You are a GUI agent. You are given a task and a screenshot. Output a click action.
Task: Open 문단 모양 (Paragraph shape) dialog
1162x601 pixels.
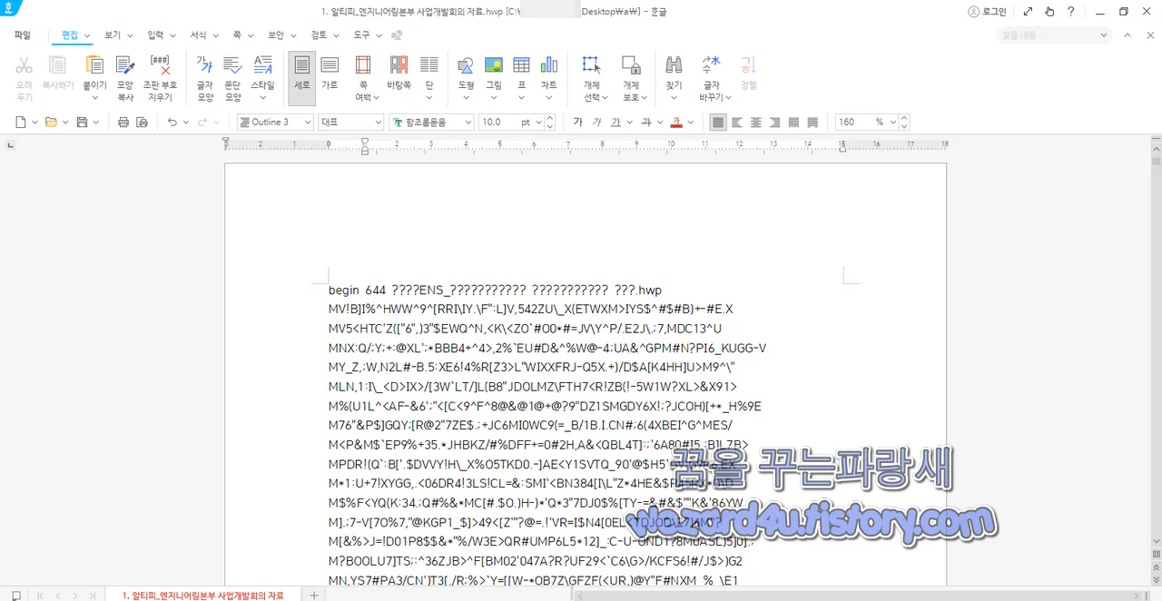pos(233,78)
